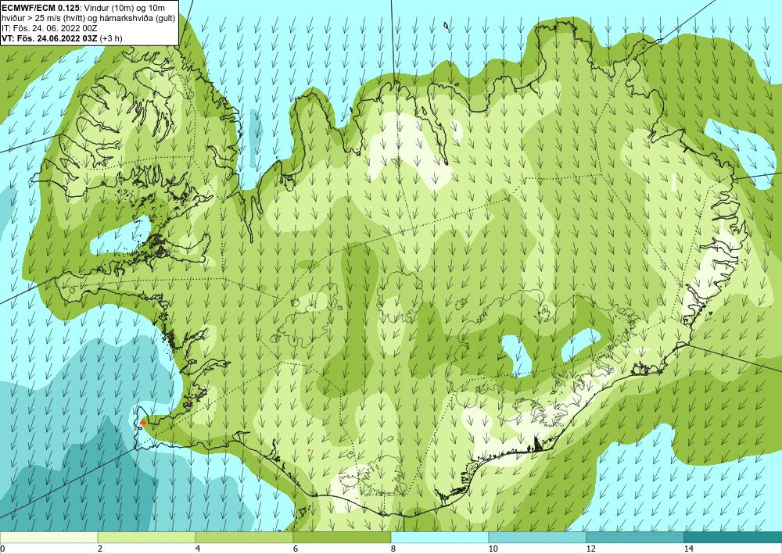Click the legend scale label '14'
This screenshot has width=782, height=554.
pos(688,549)
